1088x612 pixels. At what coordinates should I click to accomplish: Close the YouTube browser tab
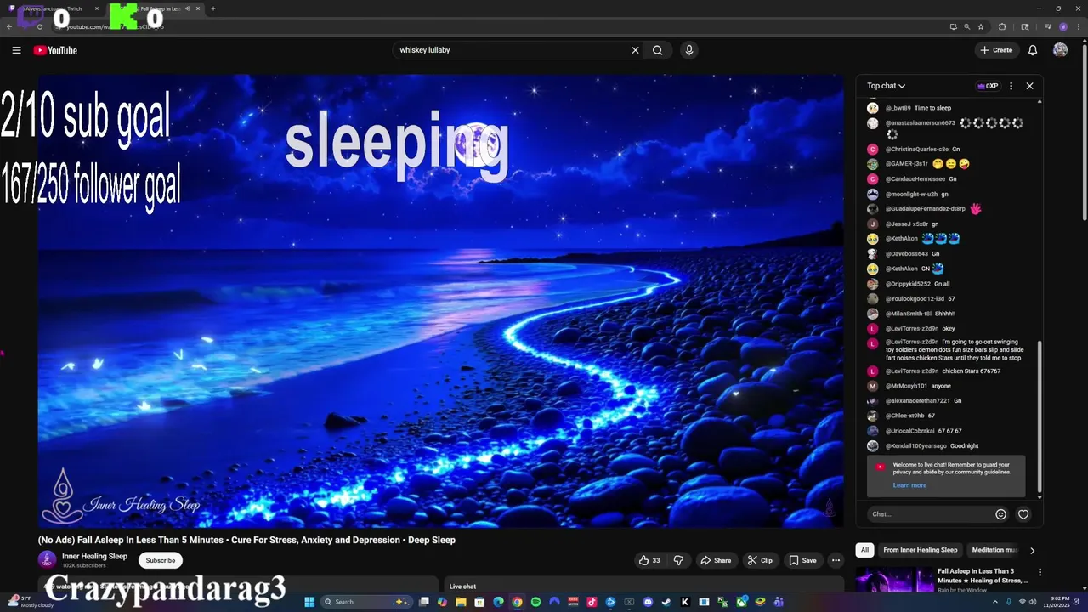(198, 8)
